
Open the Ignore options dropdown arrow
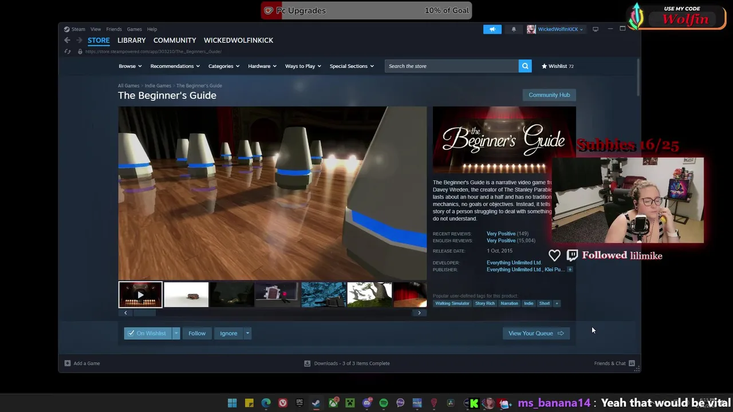click(x=247, y=333)
